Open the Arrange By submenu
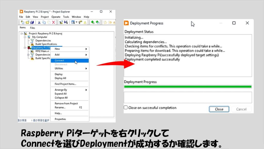The image size is (264, 149). pos(70,90)
